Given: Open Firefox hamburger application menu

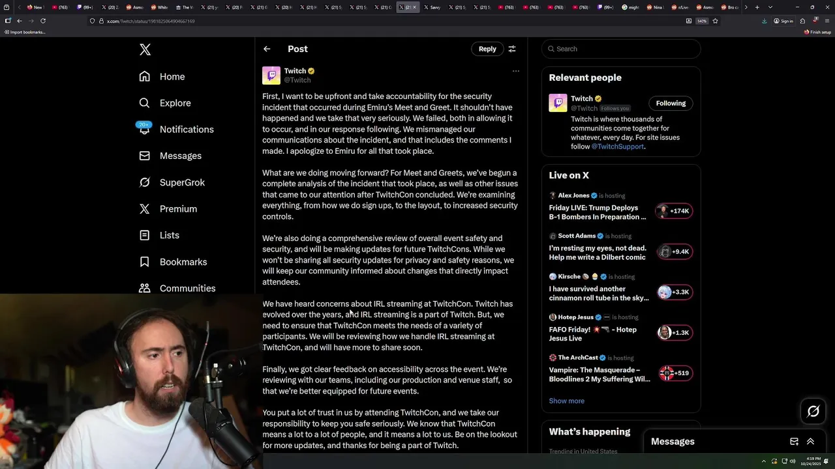Looking at the screenshot, I should (x=827, y=21).
